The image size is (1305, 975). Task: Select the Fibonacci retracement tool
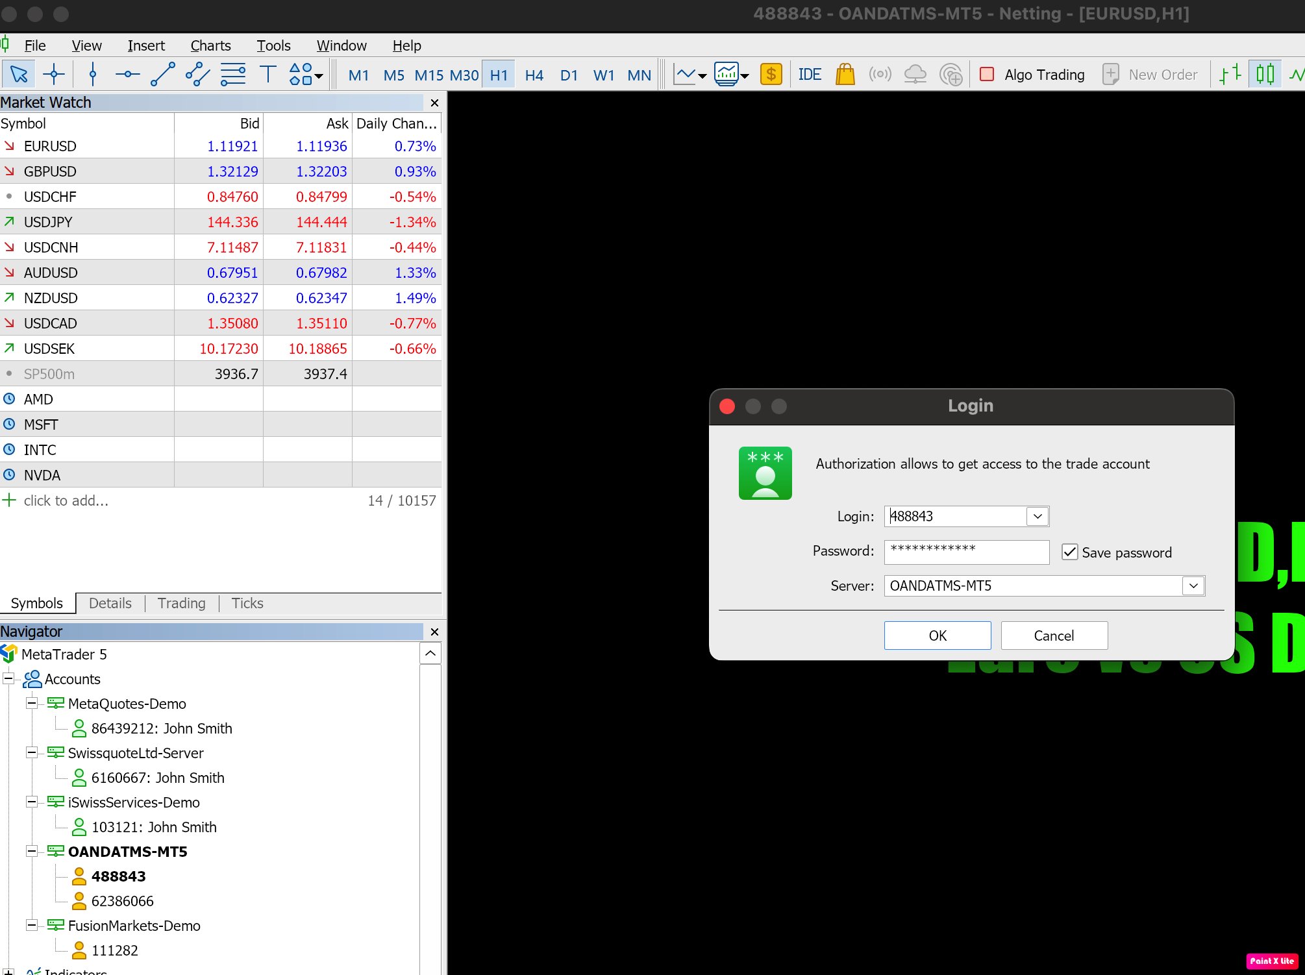coord(233,75)
